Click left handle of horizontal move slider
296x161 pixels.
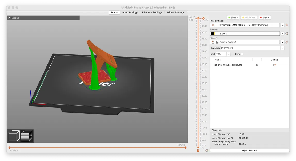coord(9,148)
